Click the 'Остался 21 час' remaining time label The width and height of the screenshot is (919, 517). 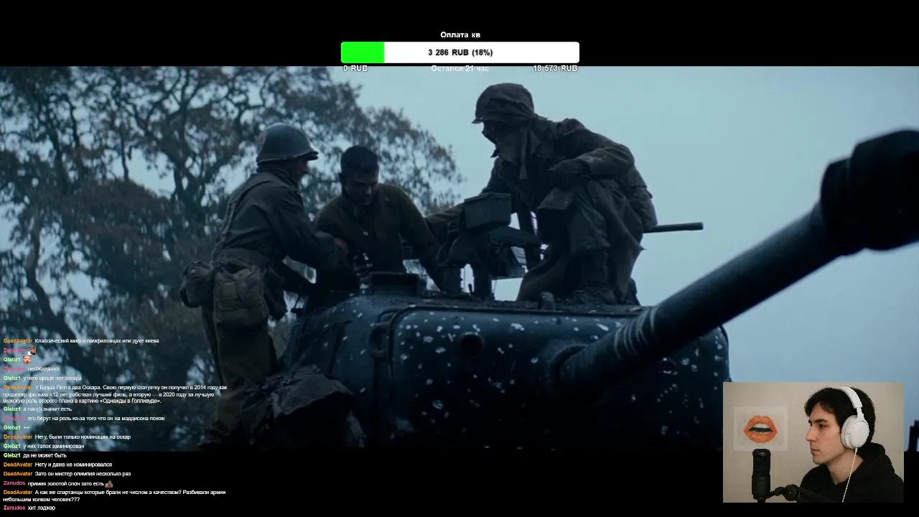pyautogui.click(x=459, y=68)
